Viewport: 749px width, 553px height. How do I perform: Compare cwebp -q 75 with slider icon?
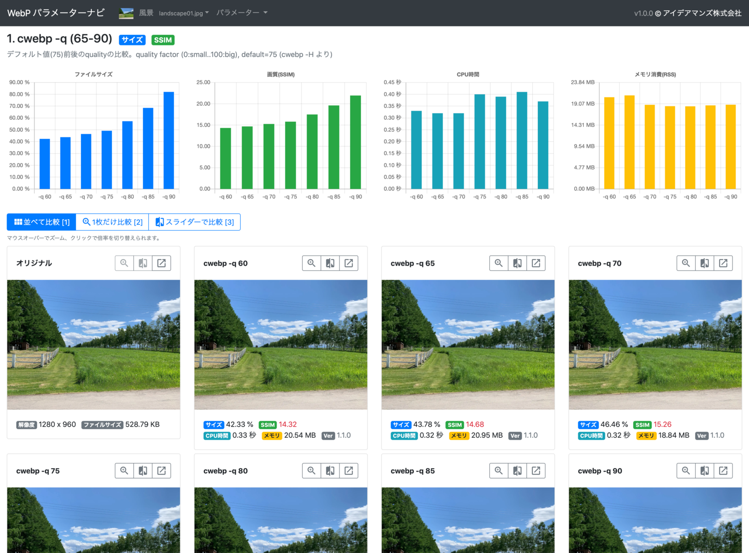click(143, 471)
